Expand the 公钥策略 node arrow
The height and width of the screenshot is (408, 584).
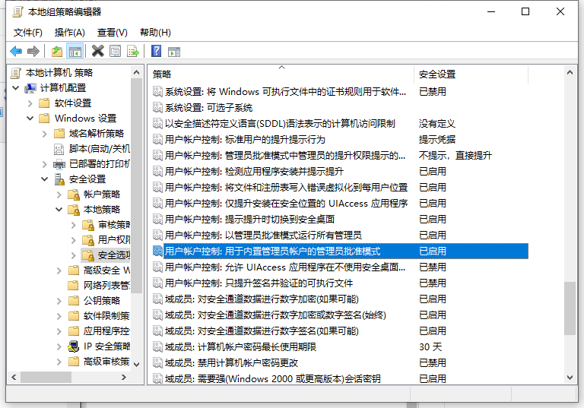[x=59, y=301]
